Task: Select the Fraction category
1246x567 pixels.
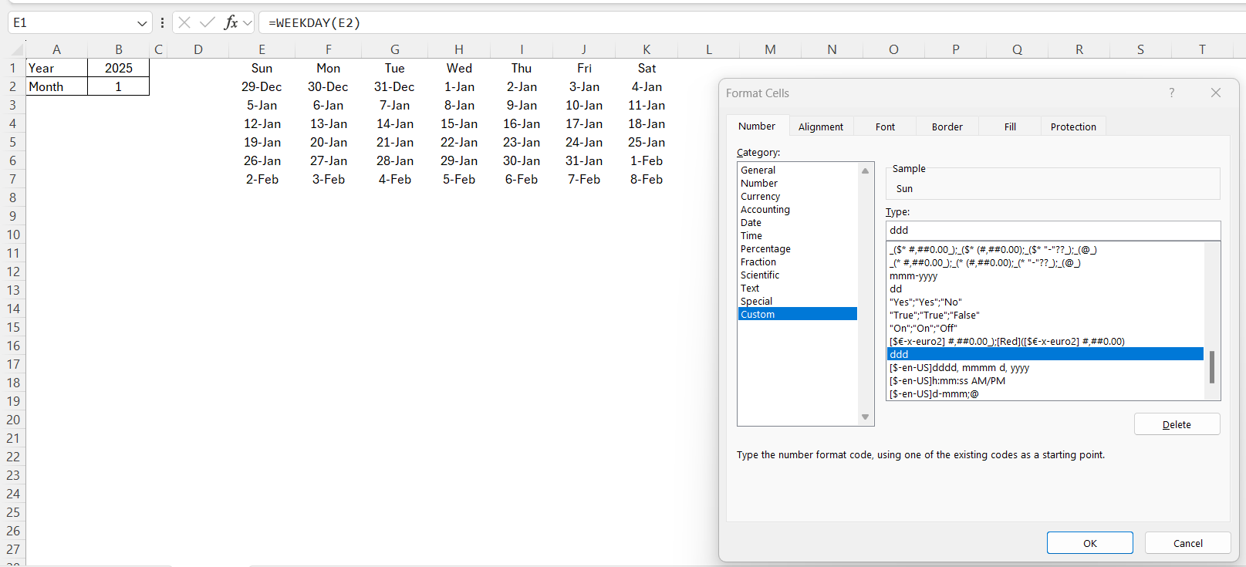Action: [x=797, y=262]
